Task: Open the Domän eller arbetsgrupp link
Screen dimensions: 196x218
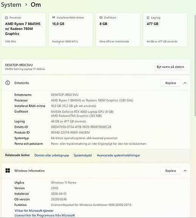Action: click(x=52, y=155)
